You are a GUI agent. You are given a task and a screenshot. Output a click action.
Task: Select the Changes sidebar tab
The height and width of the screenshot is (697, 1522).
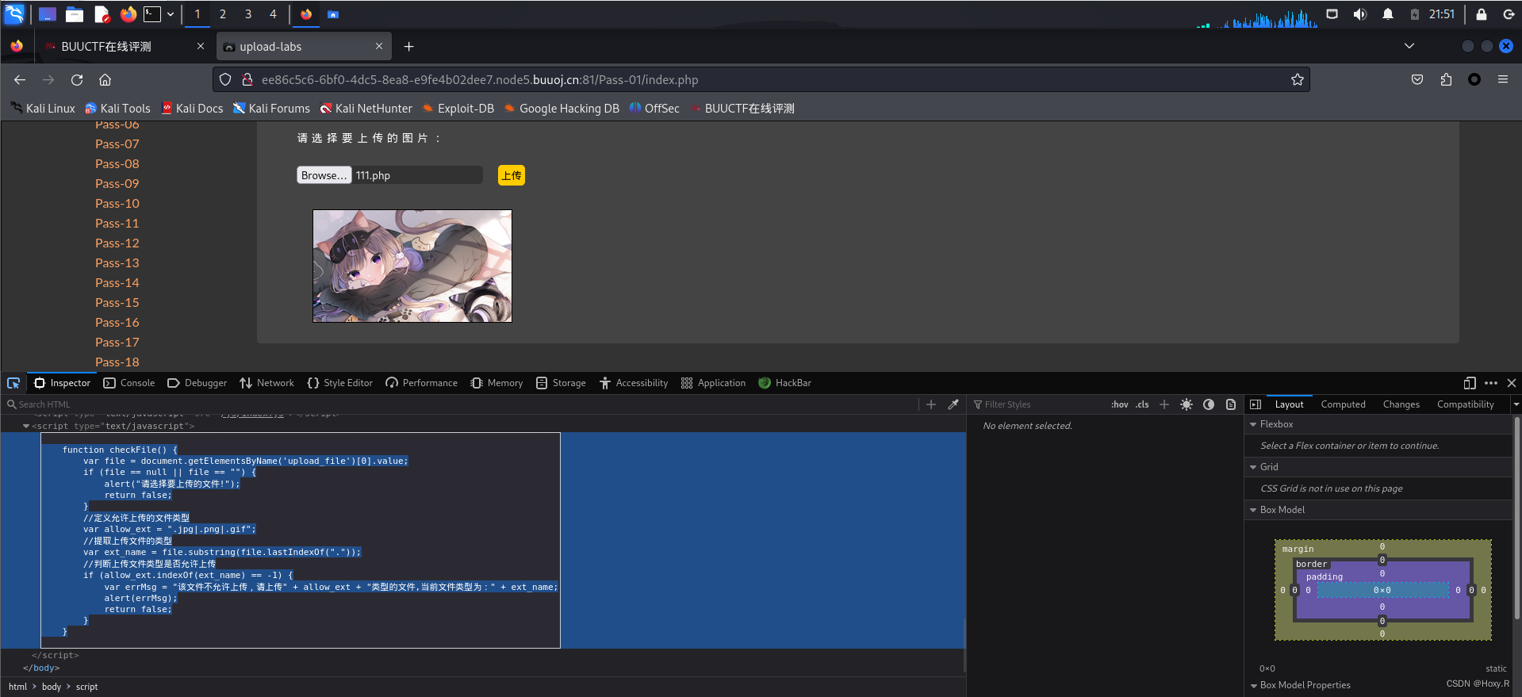coord(1401,404)
